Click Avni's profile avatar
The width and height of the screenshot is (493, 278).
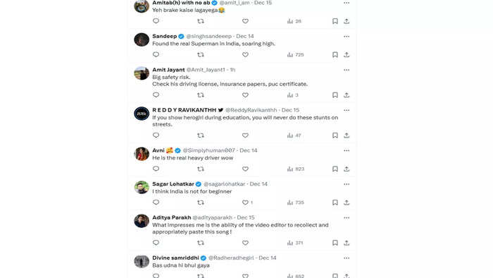142,154
